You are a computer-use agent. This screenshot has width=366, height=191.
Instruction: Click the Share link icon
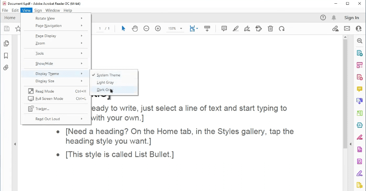tap(335, 29)
